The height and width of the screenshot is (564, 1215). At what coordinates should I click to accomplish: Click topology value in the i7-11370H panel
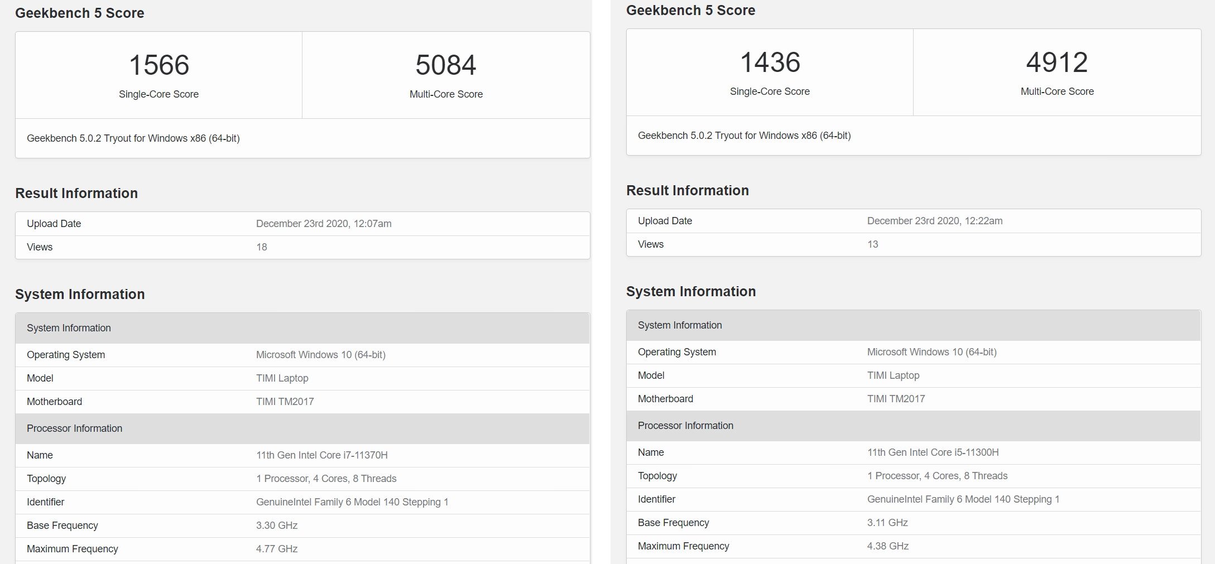[326, 479]
